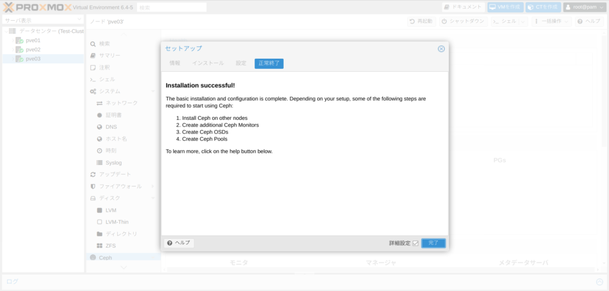Viewport: 609px width, 291px height.
Task: Click the pve01 server icon
Action: (x=20, y=40)
